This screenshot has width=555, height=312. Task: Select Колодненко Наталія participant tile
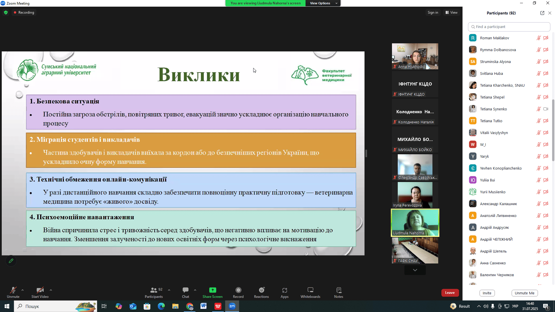(415, 112)
